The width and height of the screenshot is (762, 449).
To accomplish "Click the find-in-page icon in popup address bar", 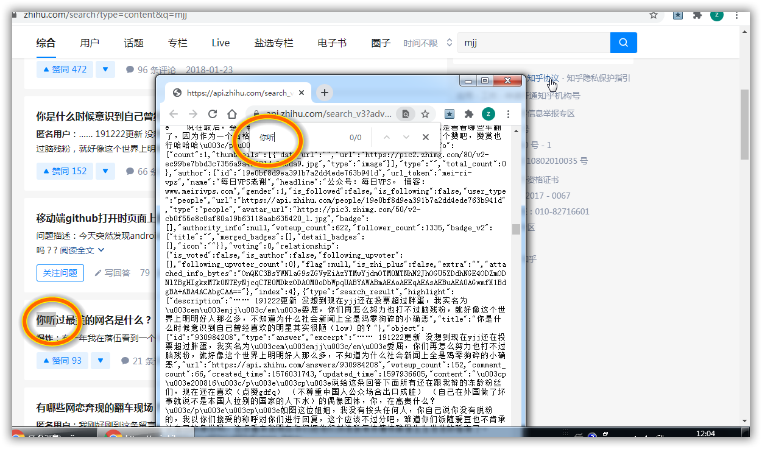I will coord(405,114).
